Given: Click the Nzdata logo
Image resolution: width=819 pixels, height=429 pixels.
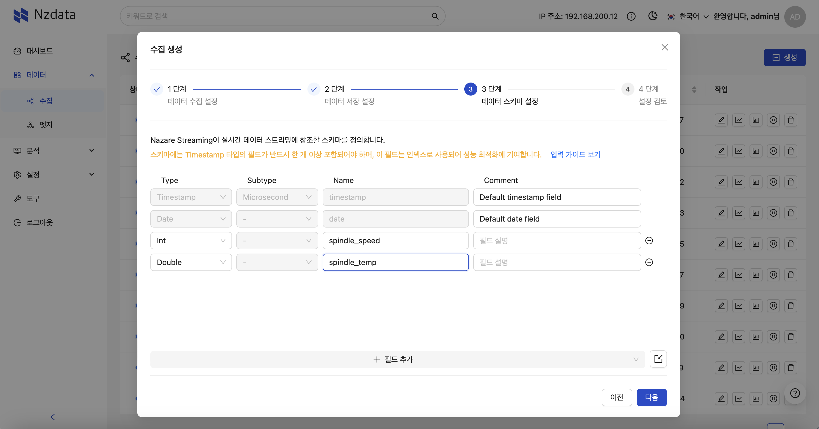Looking at the screenshot, I should point(45,15).
